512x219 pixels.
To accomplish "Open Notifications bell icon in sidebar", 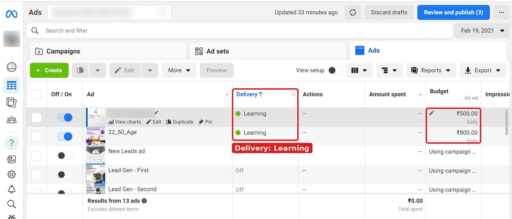I will pyautogui.click(x=12, y=189).
